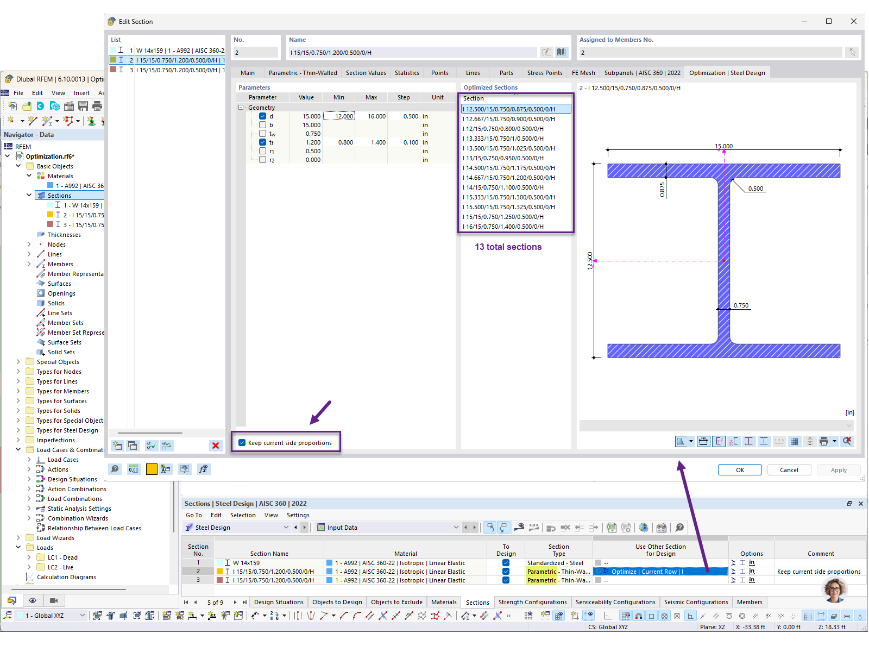
Task: Switch to the Statistics tab
Action: (x=406, y=72)
